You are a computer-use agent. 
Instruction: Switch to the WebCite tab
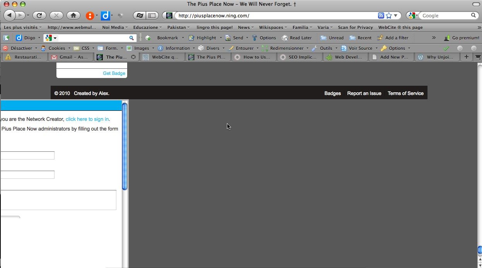[x=162, y=57]
